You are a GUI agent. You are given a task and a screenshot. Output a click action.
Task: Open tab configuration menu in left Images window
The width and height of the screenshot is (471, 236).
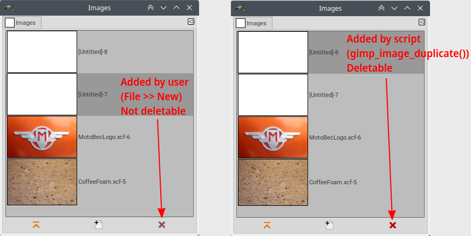click(191, 22)
